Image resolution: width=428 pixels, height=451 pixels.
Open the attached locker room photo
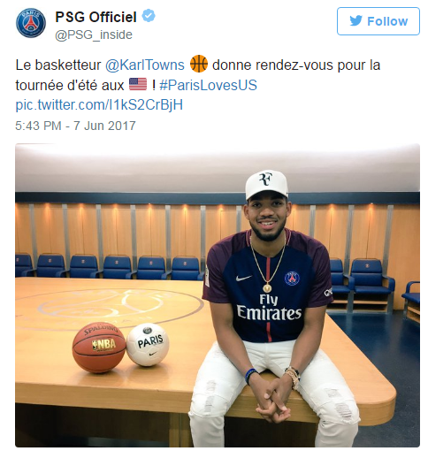(218, 295)
